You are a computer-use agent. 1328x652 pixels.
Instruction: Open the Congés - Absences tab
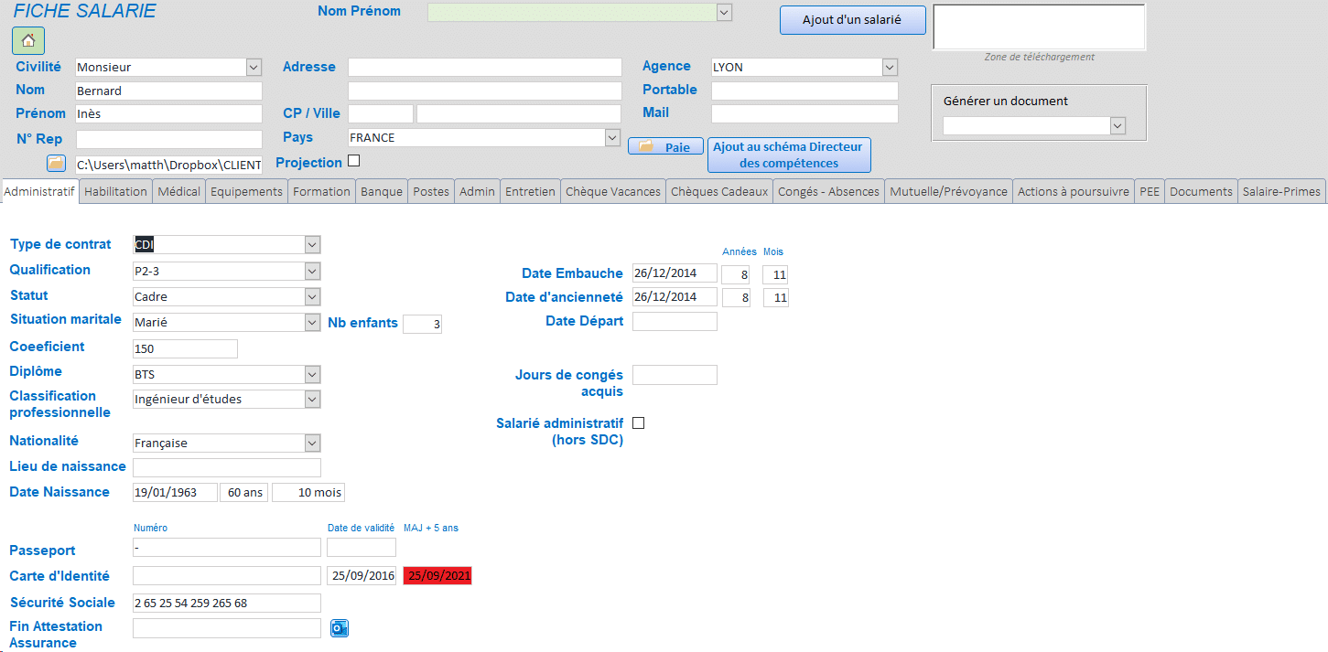tap(828, 191)
